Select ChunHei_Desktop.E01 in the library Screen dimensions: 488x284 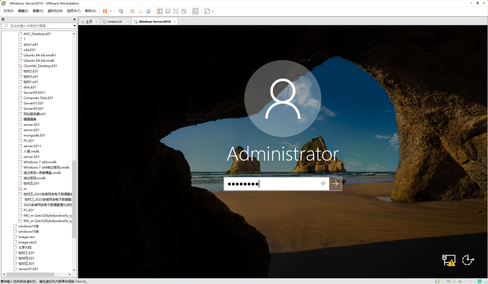point(40,66)
